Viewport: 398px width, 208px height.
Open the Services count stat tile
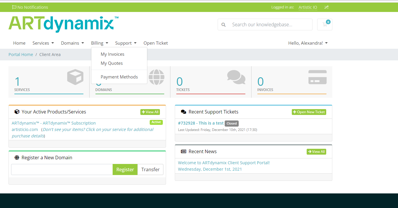[49, 82]
